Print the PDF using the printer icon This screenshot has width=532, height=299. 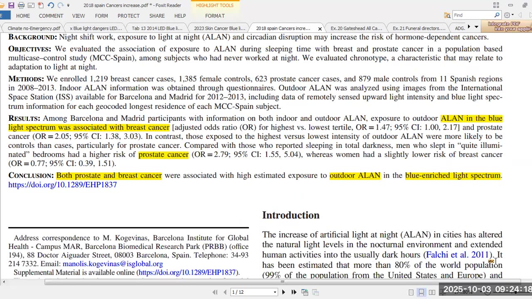tap(21, 5)
